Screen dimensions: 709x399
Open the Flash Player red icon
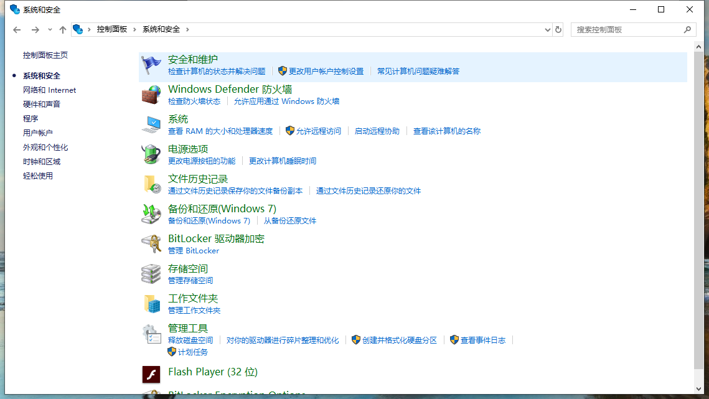[151, 375]
